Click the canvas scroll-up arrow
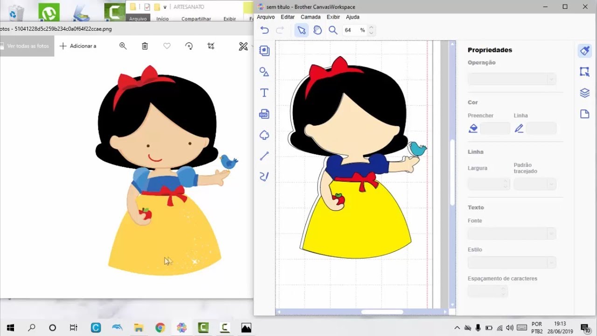597x336 pixels. tap(451, 44)
